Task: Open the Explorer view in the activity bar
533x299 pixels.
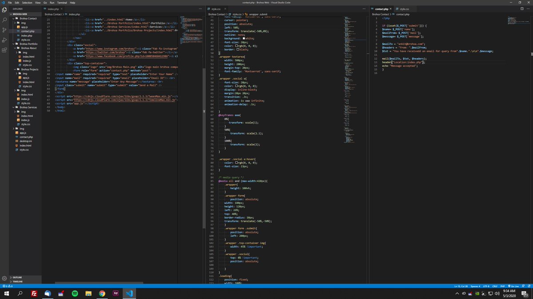Action: click(4, 9)
